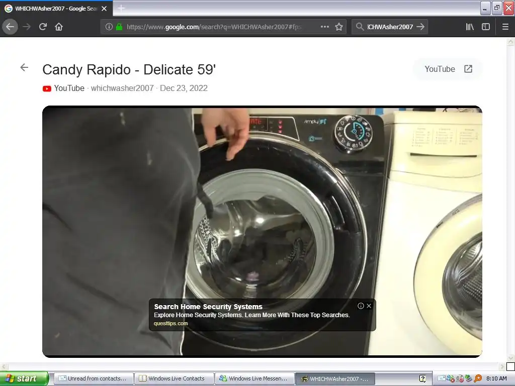The height and width of the screenshot is (386, 515).
Task: Select the whichwasher2007 channel name
Action: click(x=122, y=88)
